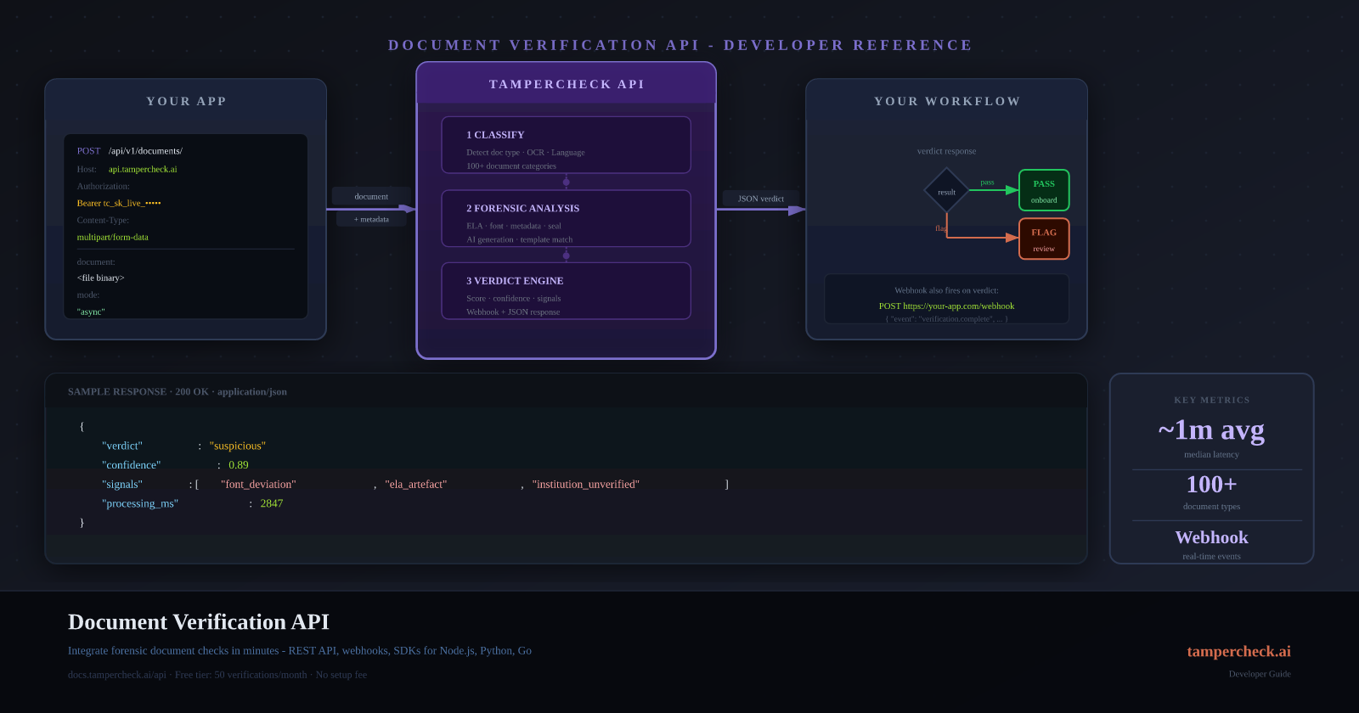Open the 3 VERDICT ENGINE step card
Viewport: 1359px width, 713px height.
point(566,291)
